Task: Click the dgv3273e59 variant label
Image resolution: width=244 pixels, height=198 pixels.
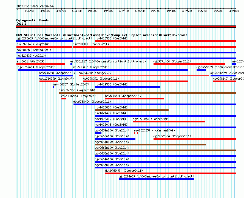Action: pyautogui.click(x=54, y=38)
